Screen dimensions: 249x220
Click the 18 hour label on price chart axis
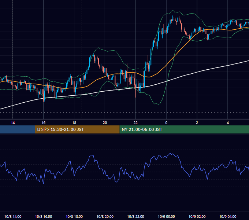pyautogui.click(x=74, y=123)
